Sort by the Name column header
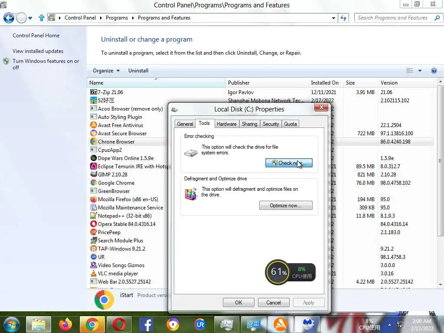The width and height of the screenshot is (444, 333). pos(156,83)
